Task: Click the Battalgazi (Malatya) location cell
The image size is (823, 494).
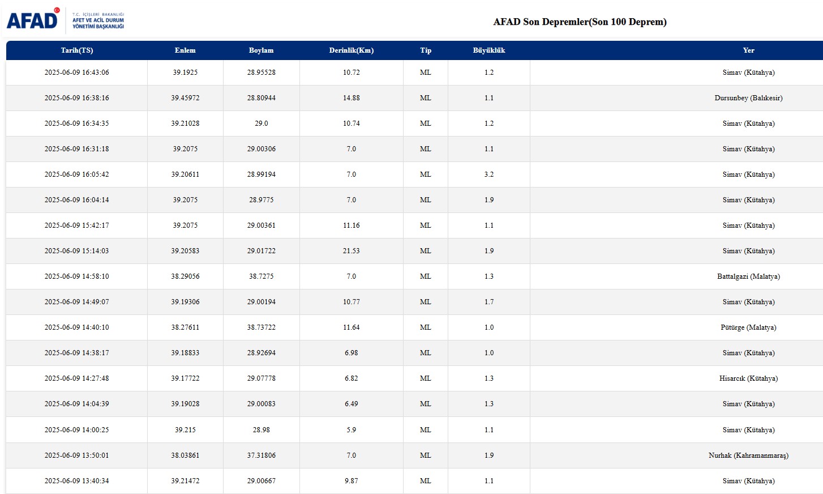Action: click(748, 276)
